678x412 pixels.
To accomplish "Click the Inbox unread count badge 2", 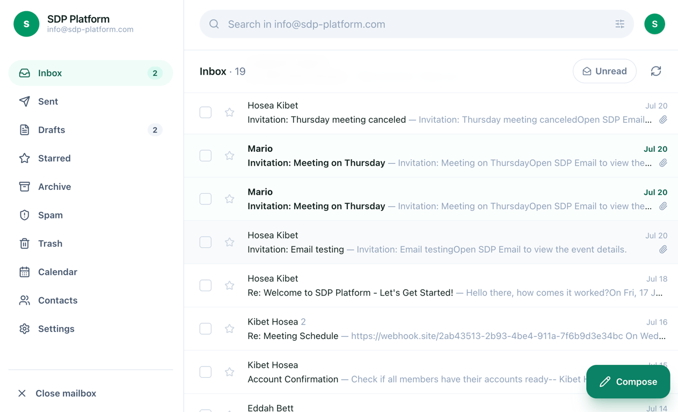I will [155, 73].
